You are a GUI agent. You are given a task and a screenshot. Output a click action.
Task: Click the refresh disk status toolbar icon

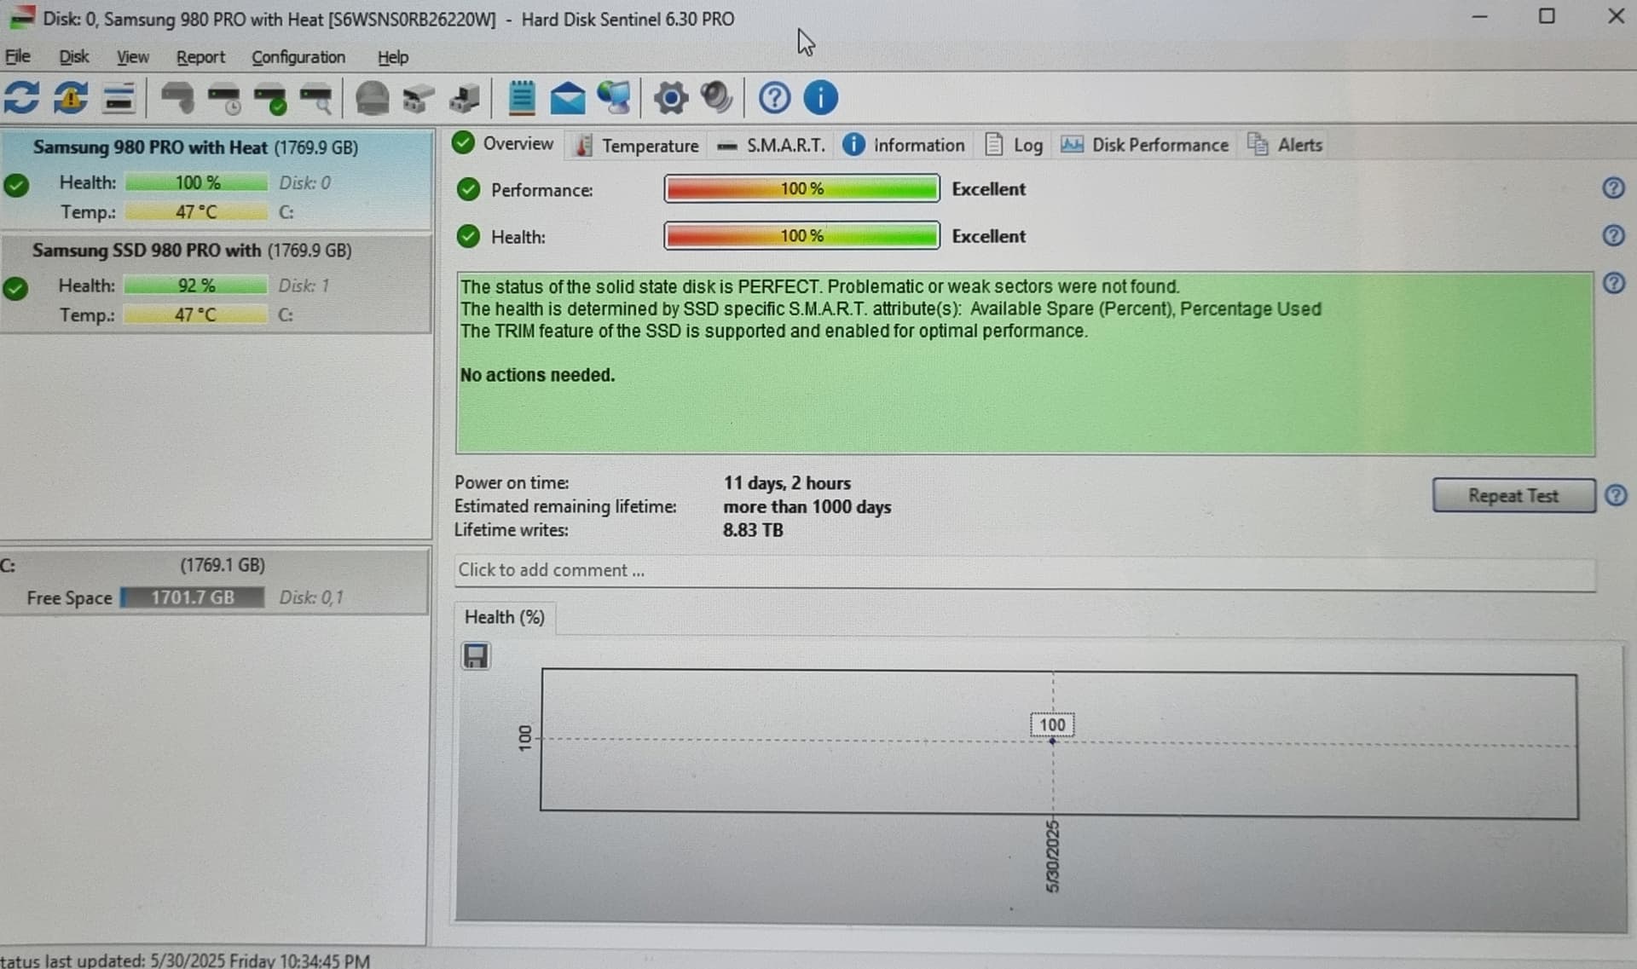21,98
